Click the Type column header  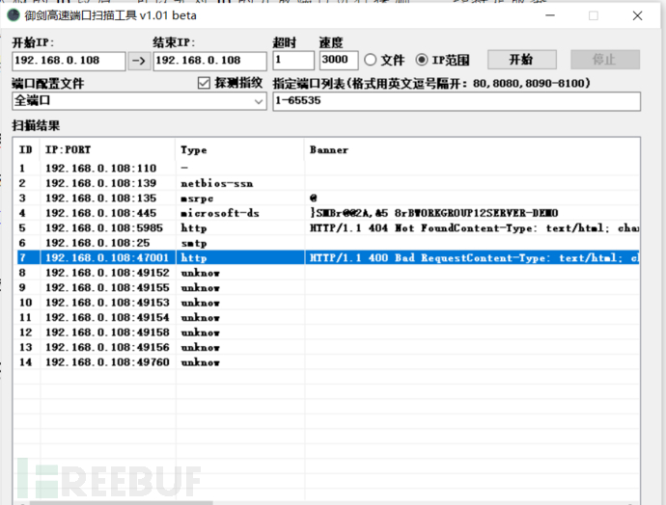[x=239, y=149]
